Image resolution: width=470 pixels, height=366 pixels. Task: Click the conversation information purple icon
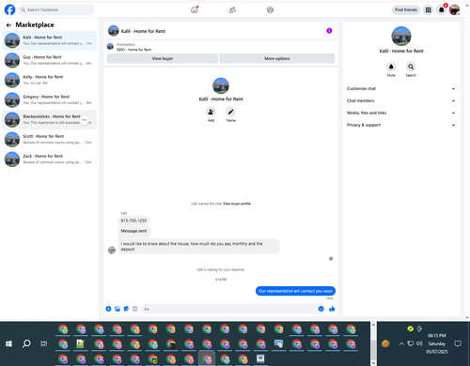(329, 31)
